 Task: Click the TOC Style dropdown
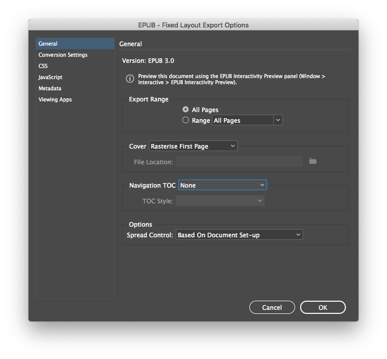[220, 201]
